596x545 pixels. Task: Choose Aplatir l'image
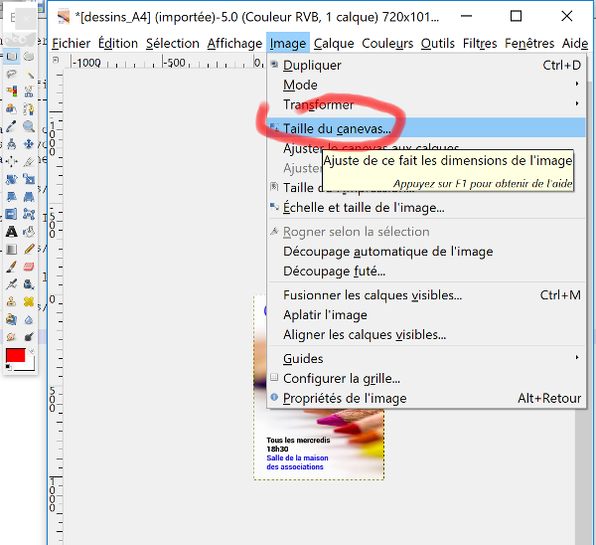pyautogui.click(x=426, y=315)
